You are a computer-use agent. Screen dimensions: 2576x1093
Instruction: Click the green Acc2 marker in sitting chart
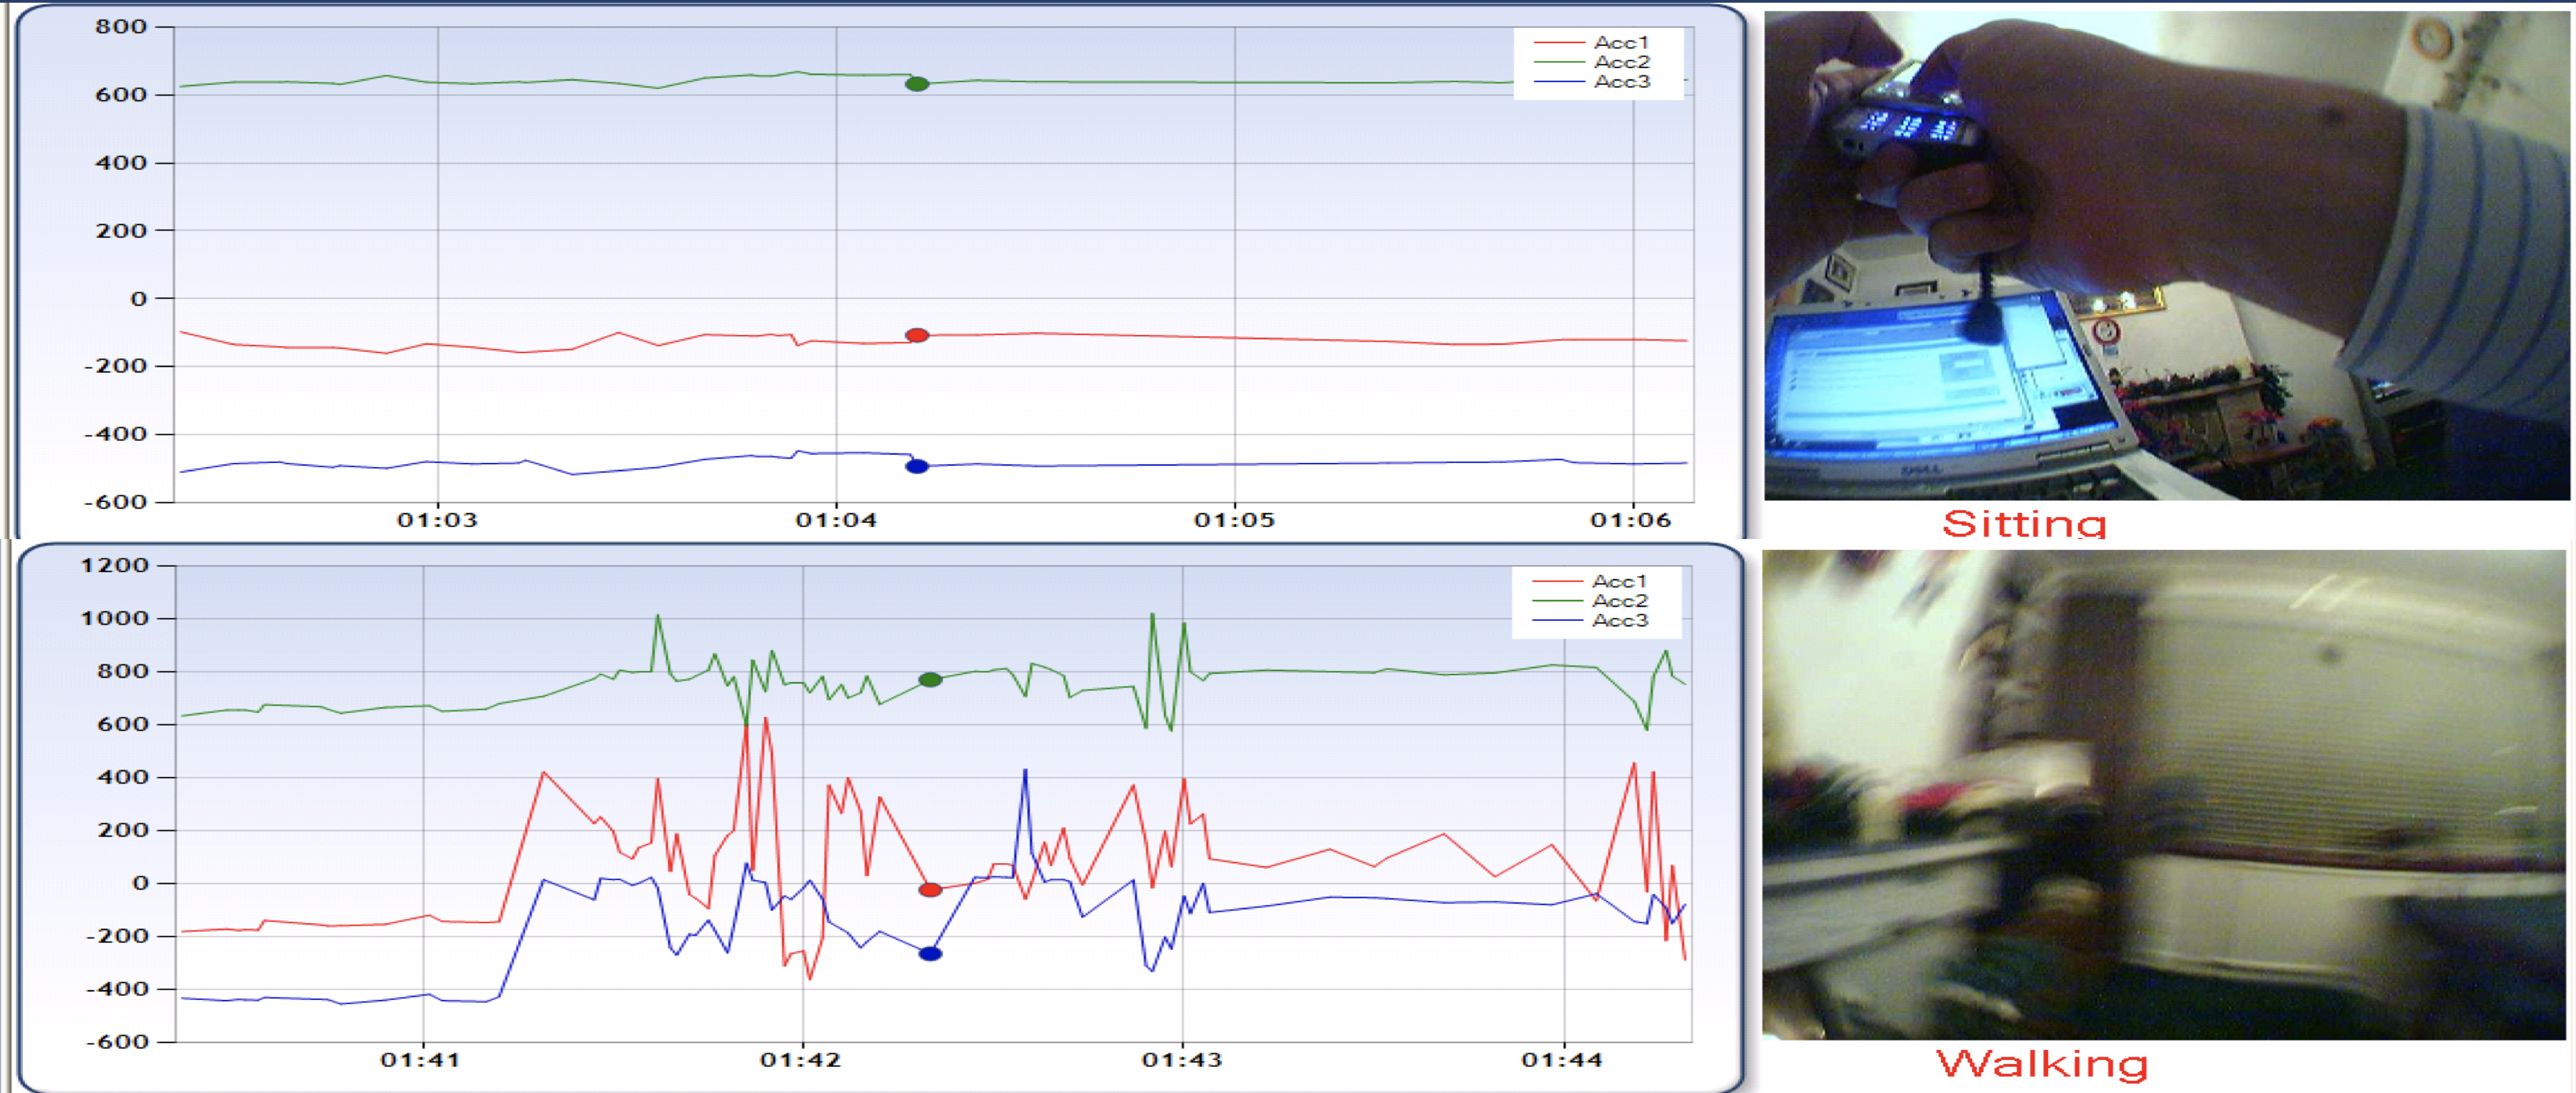(916, 84)
